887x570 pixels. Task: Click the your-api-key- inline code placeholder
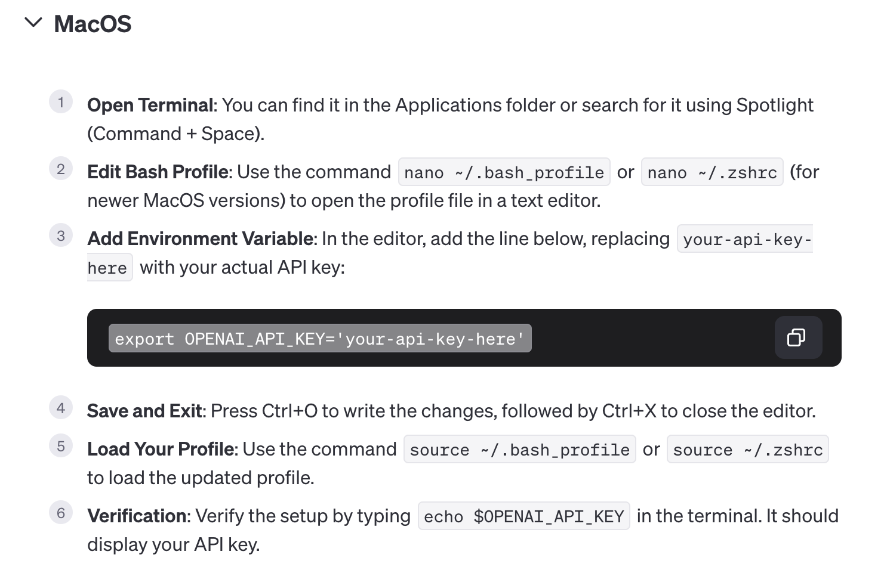pyautogui.click(x=745, y=239)
